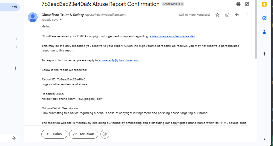273x146 pixels.
Task: Click sender address abuse@notify.cloudflare.com
Action: point(106,15)
